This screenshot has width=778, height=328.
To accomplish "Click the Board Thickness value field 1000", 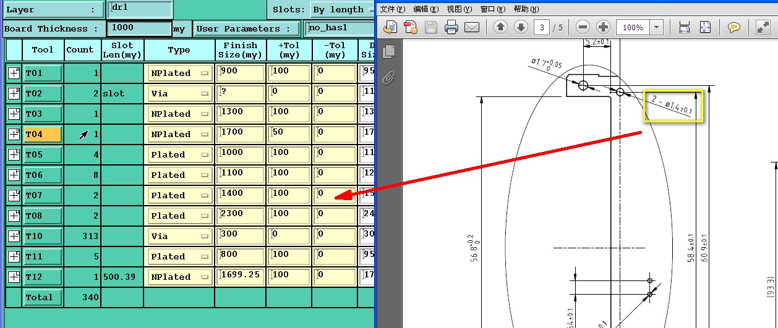I will [139, 28].
